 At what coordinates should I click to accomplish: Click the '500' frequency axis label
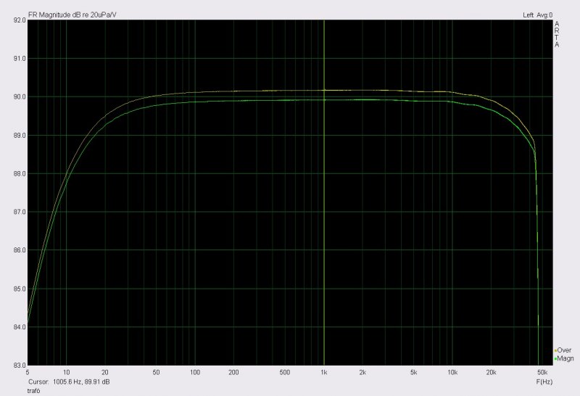tap(284, 372)
